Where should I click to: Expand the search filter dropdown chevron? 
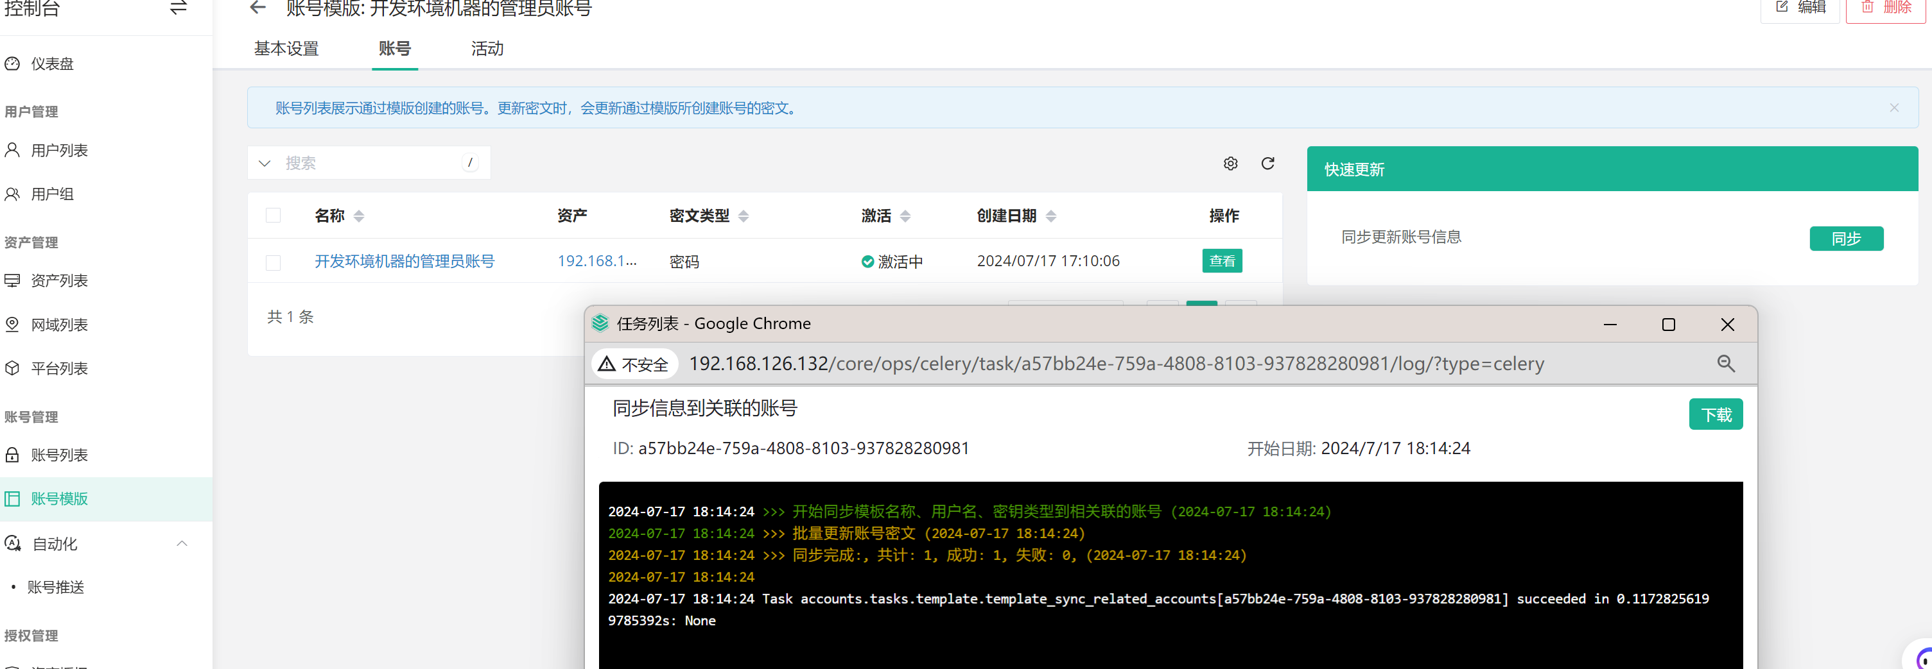point(265,164)
